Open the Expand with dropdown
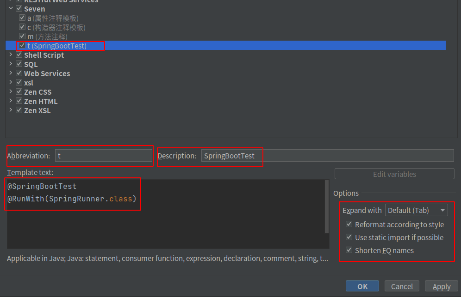This screenshot has width=461, height=297. tap(417, 210)
